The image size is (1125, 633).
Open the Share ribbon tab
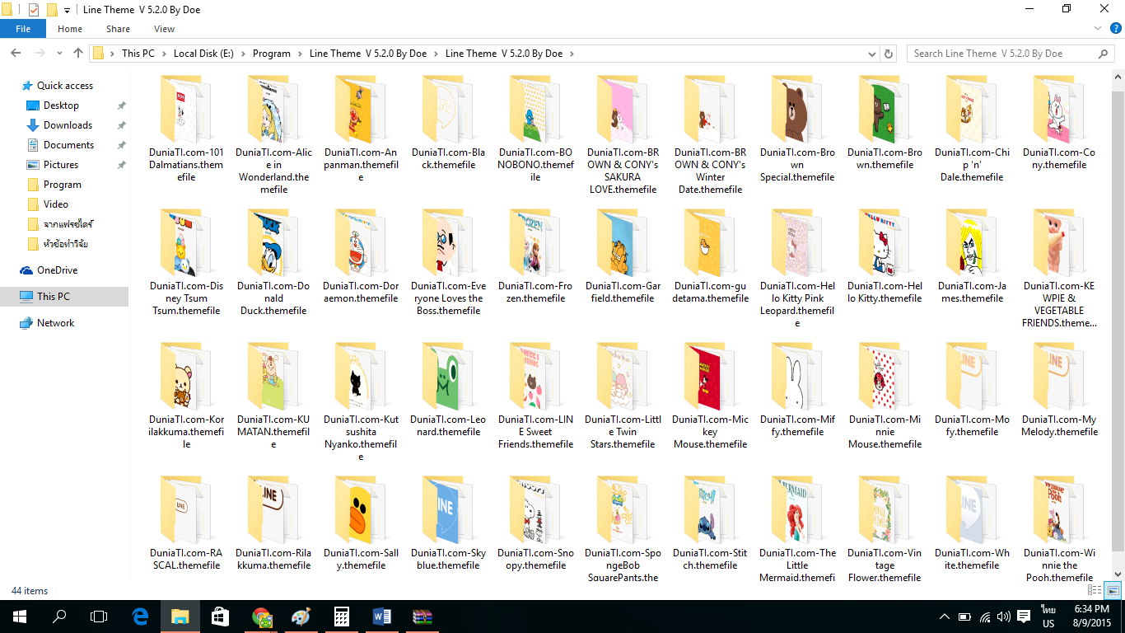point(118,29)
